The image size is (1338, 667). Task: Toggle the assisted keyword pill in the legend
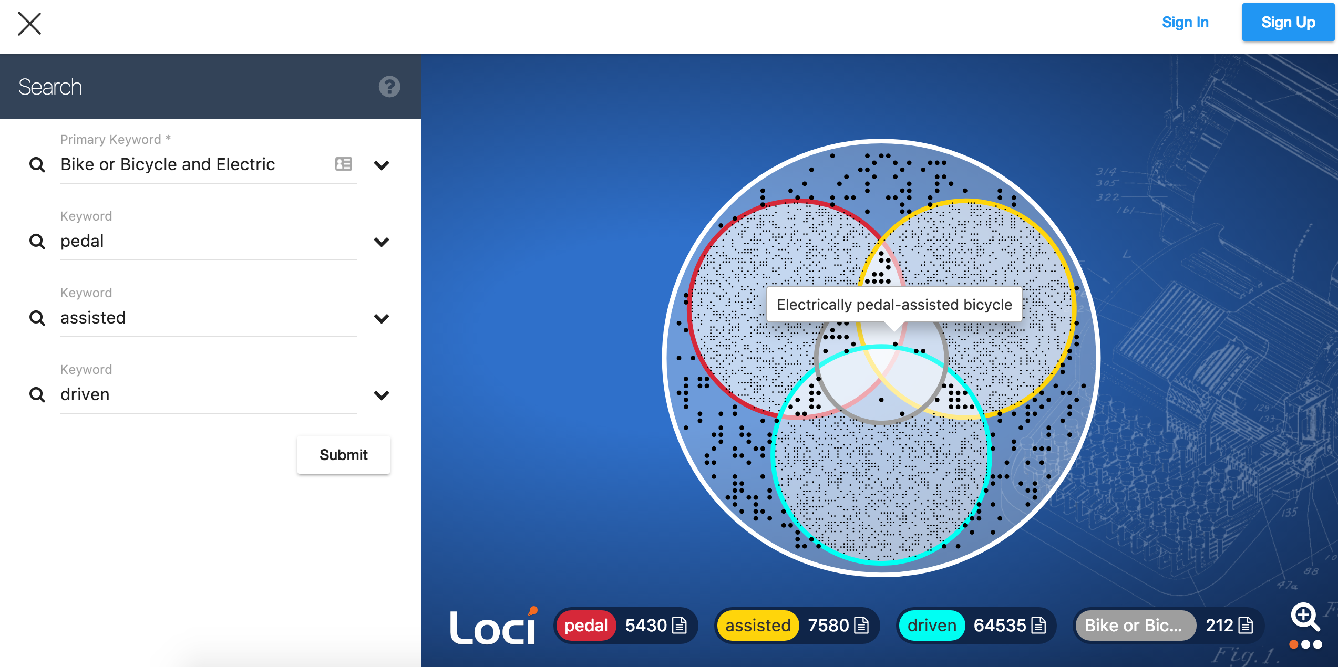[x=758, y=625]
